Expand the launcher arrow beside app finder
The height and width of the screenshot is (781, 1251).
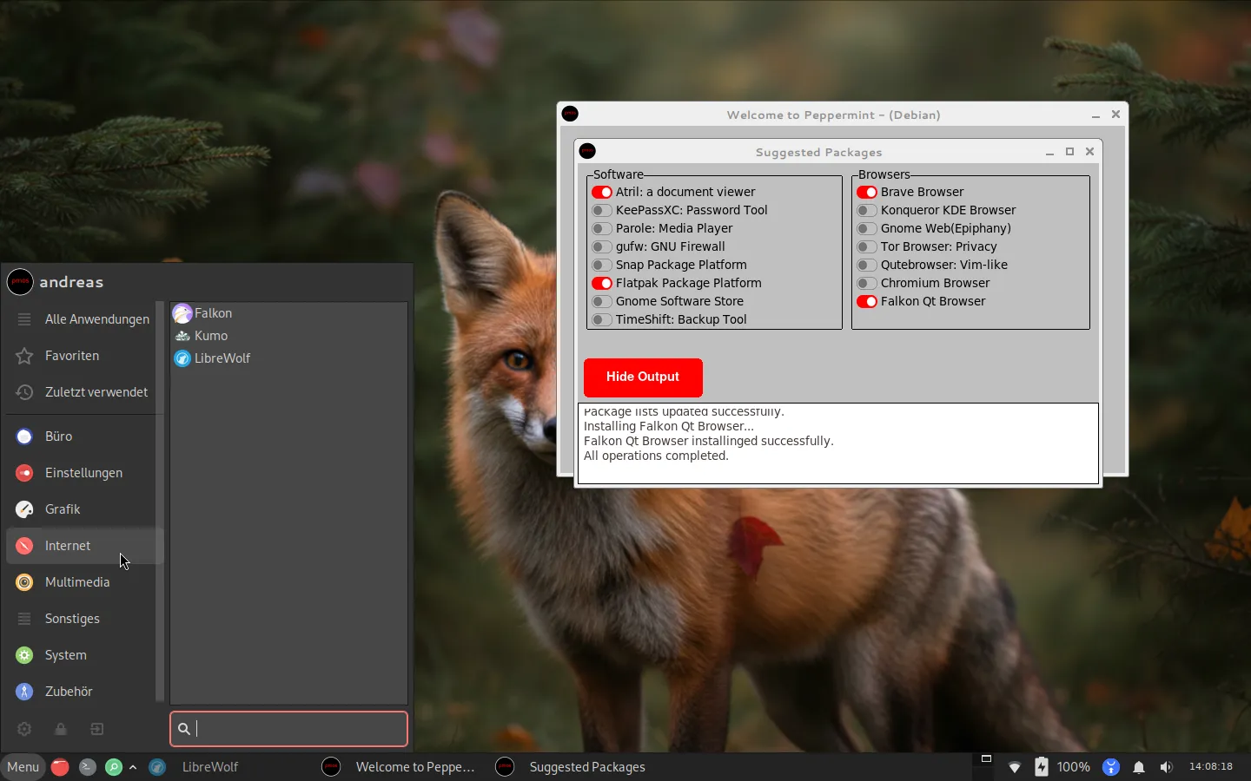click(x=133, y=767)
